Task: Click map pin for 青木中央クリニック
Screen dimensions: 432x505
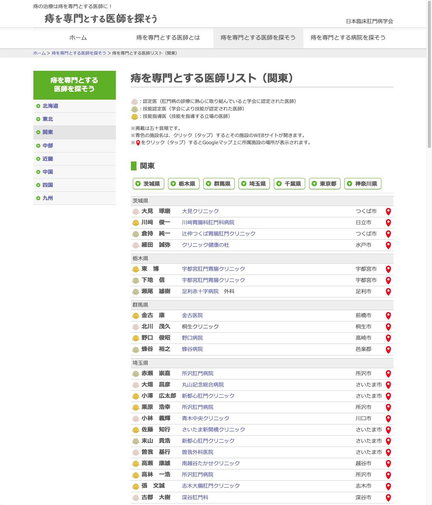Action: click(388, 418)
